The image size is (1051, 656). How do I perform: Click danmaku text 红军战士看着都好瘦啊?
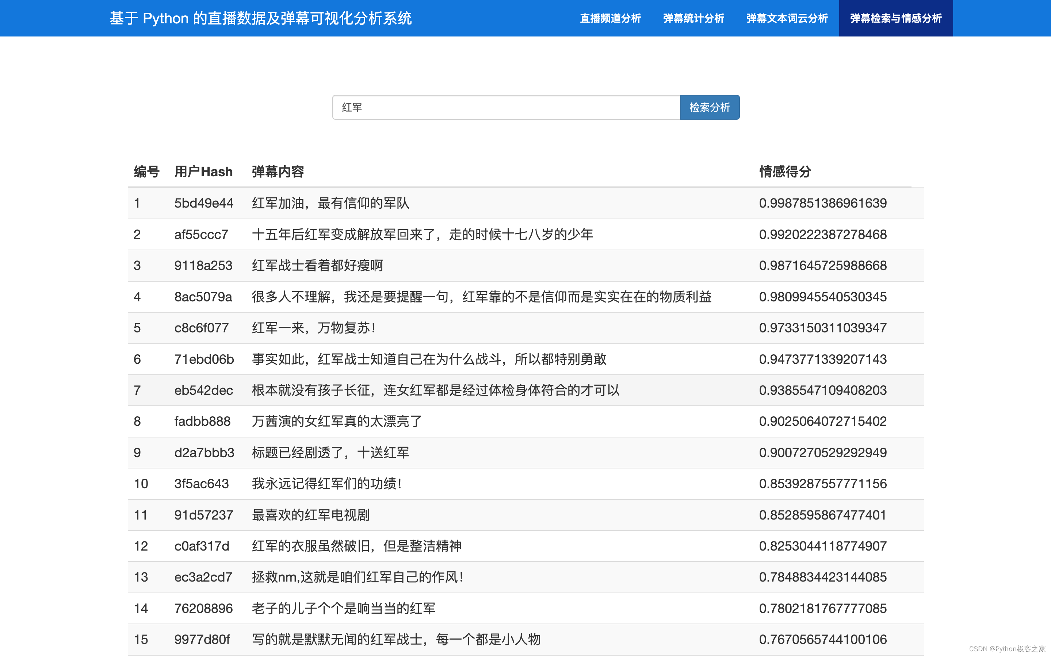pos(317,266)
